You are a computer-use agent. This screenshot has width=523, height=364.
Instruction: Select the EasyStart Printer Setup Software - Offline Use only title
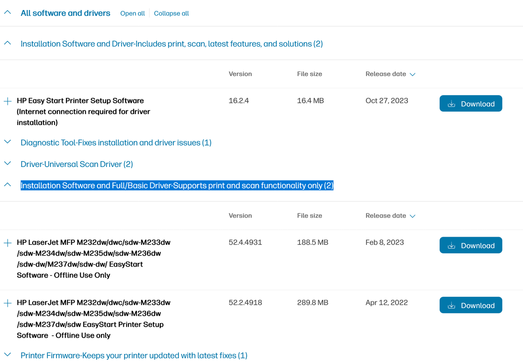[x=94, y=319]
